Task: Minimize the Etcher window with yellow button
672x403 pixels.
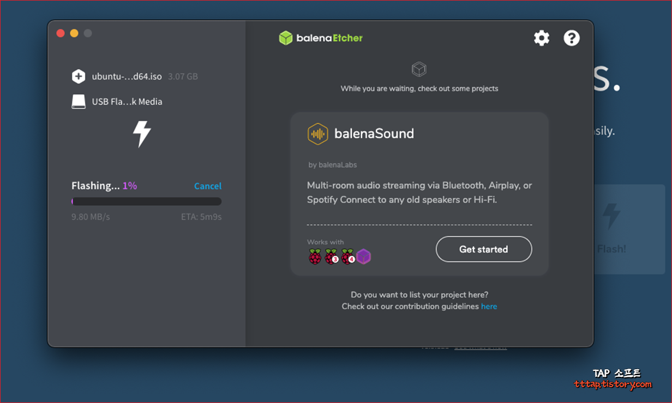Action: tap(74, 33)
